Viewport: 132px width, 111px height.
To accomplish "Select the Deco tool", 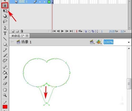I will tap(5, 60).
